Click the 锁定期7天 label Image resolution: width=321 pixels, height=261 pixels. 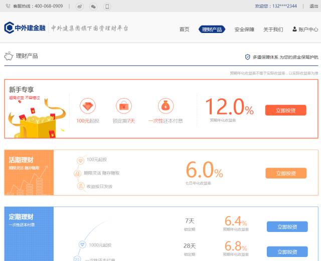coord(124,121)
